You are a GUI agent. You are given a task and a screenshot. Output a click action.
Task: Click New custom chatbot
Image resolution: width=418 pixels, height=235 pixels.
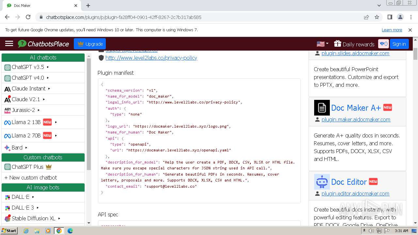click(x=30, y=178)
